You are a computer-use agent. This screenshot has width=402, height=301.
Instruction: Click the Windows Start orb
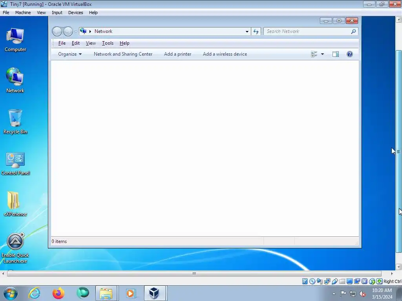click(11, 293)
